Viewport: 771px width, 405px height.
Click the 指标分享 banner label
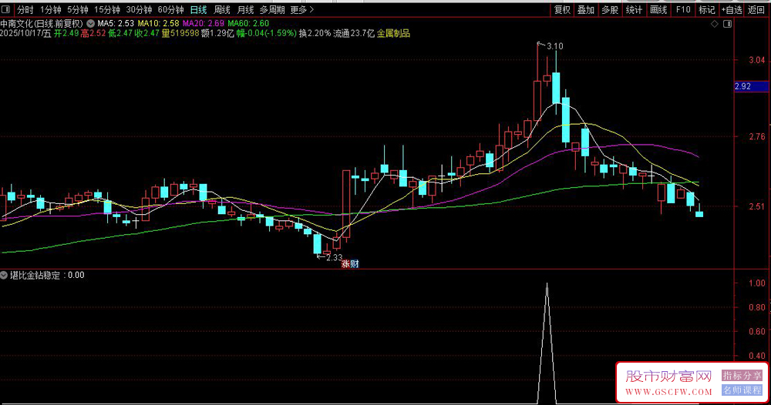click(742, 376)
